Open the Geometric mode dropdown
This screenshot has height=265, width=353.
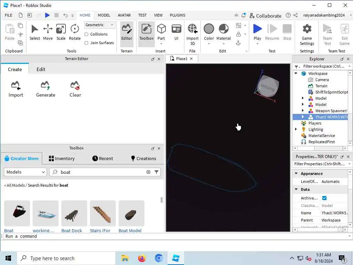pos(100,25)
